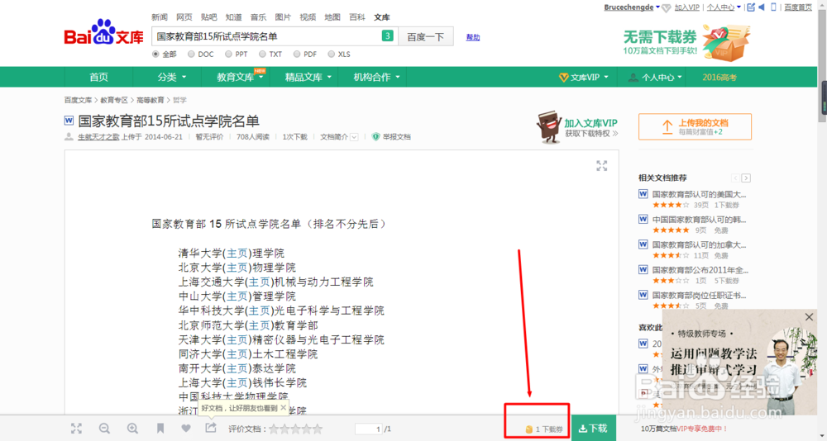The height and width of the screenshot is (441, 827).
Task: Bookmark this document
Action: (160, 429)
